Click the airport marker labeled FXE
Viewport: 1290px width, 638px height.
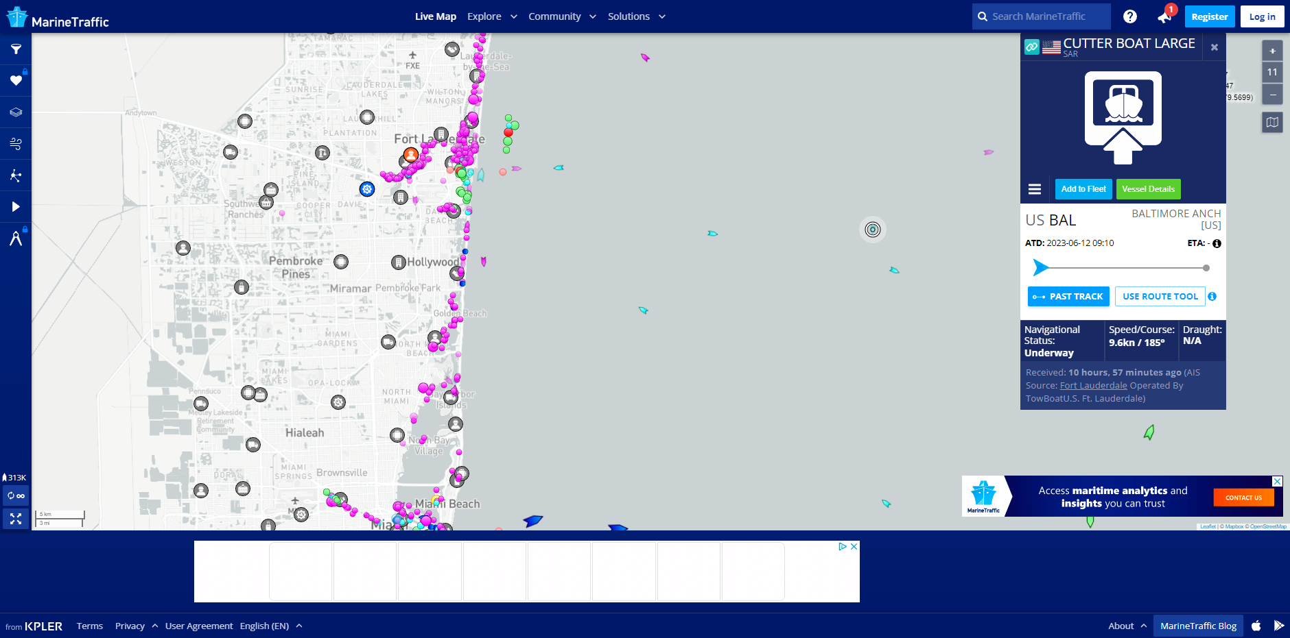click(x=412, y=60)
